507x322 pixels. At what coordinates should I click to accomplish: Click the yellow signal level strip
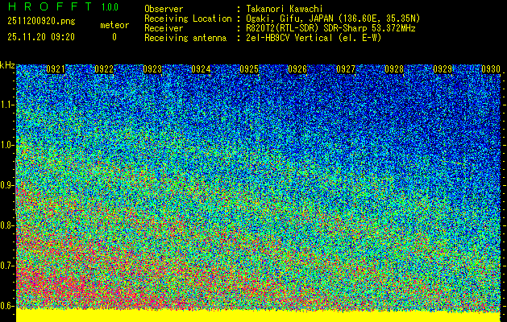tap(259, 316)
